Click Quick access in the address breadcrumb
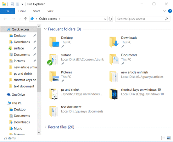This screenshot has height=142, width=173. point(48,19)
